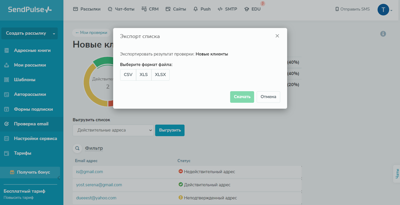Click Повысить тариф link
This screenshot has width=400, height=205.
point(19,198)
